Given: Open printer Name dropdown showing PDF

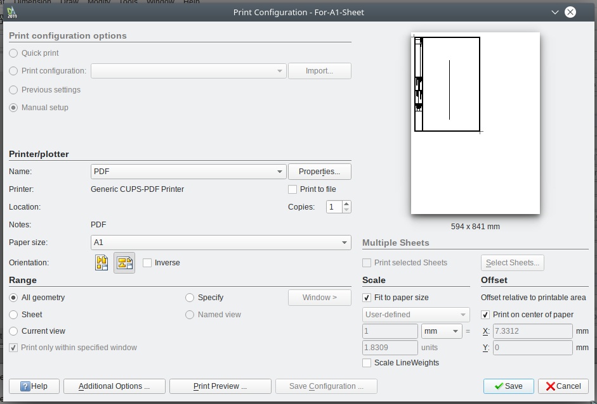Looking at the screenshot, I should click(188, 172).
